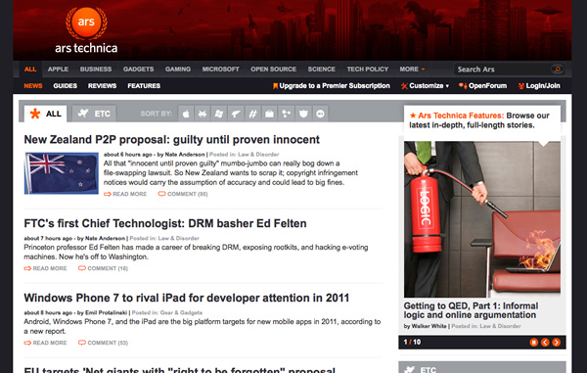The height and width of the screenshot is (373, 587).
Task: Click Upgrade to a Premier Subscription
Action: [332, 86]
